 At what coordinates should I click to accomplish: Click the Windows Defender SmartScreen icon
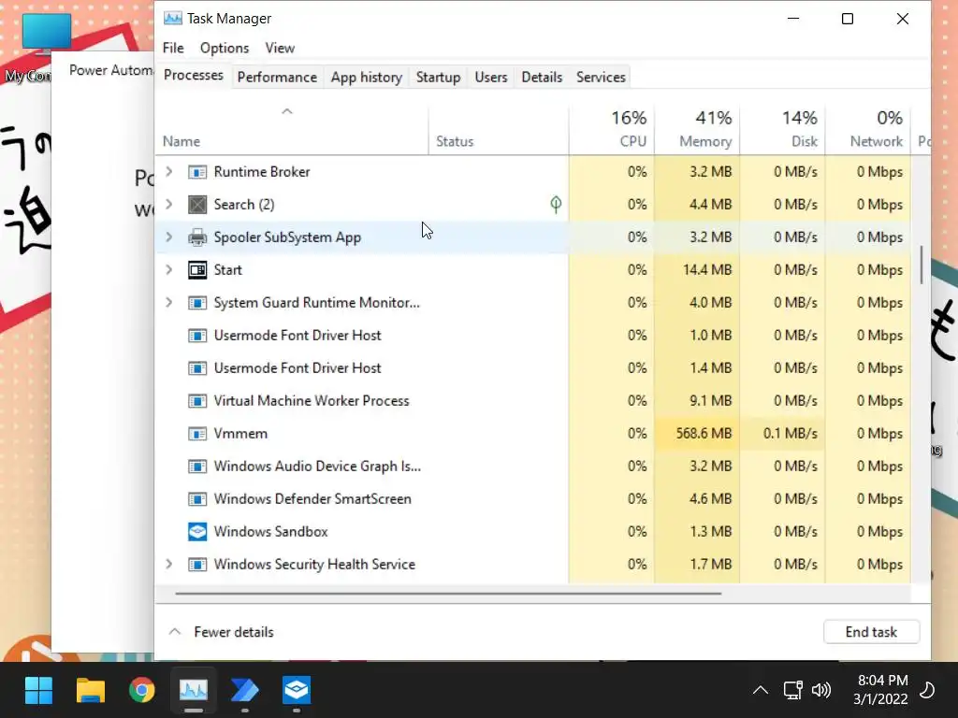[x=196, y=499]
